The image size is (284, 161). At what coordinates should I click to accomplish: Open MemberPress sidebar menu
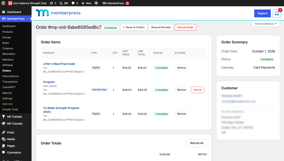click(16, 19)
